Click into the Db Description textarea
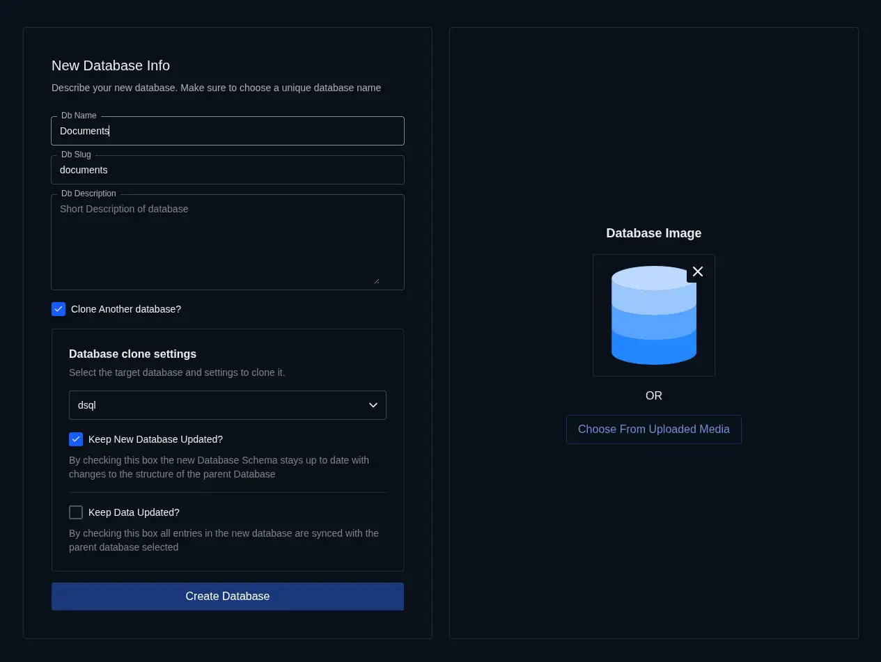The width and height of the screenshot is (881, 662). [x=228, y=242]
